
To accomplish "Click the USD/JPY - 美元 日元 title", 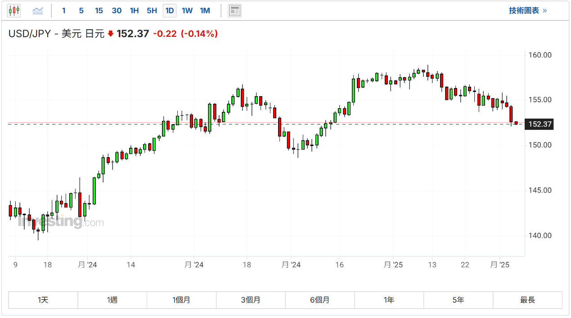I will [x=56, y=34].
